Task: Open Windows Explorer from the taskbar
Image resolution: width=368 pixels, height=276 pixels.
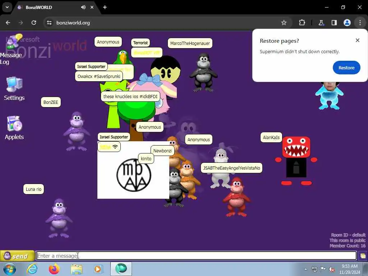Action: coord(77,269)
